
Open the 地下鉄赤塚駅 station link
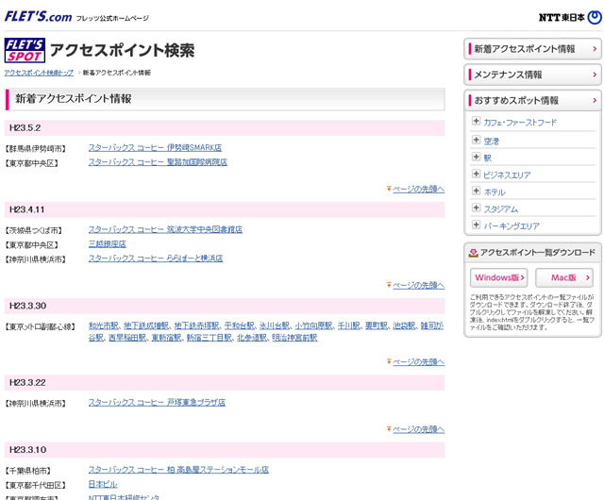[196, 325]
